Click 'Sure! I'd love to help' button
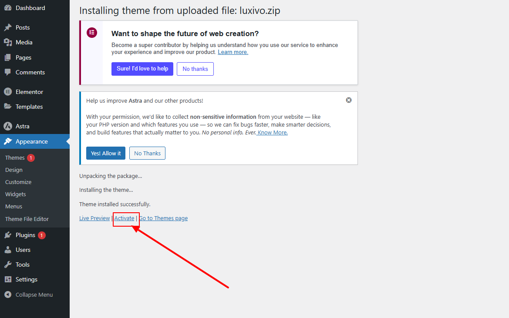The height and width of the screenshot is (318, 509). click(142, 69)
